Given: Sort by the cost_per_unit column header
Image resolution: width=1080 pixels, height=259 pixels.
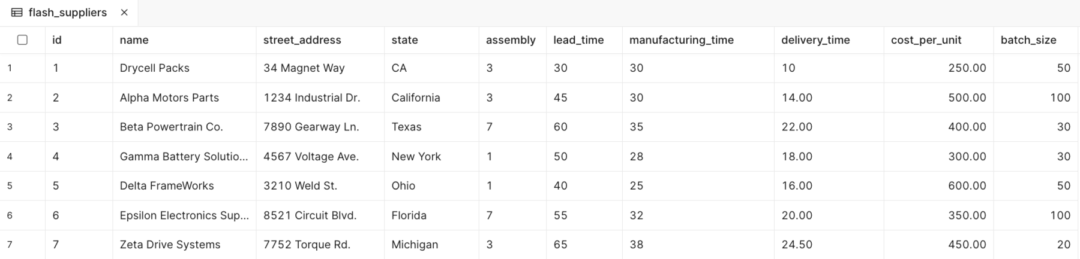Looking at the screenshot, I should point(926,40).
